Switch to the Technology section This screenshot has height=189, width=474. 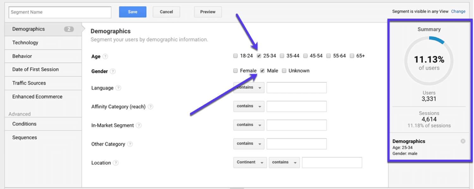[x=25, y=42]
